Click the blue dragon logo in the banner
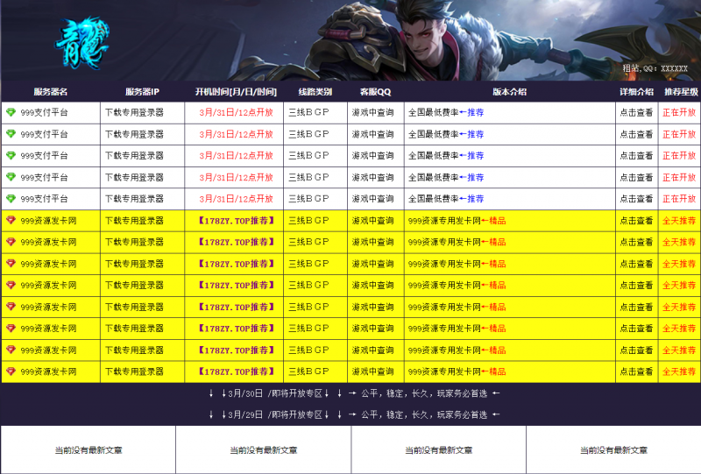 tap(81, 44)
